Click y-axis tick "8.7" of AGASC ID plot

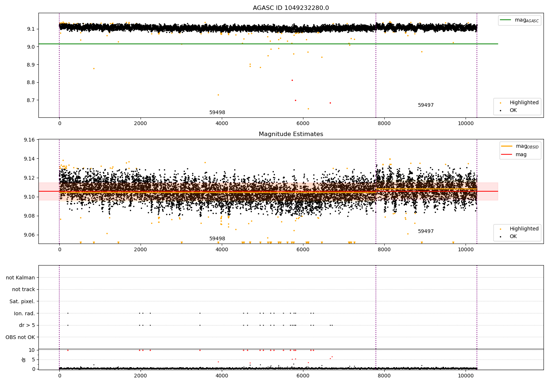(31, 100)
